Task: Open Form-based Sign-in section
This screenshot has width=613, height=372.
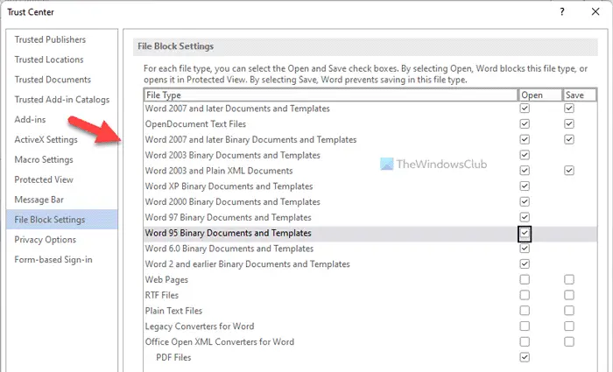Action: point(53,259)
